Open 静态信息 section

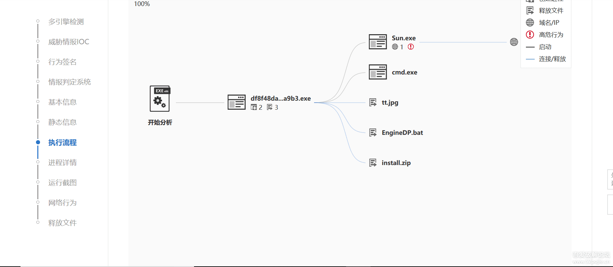click(x=63, y=122)
